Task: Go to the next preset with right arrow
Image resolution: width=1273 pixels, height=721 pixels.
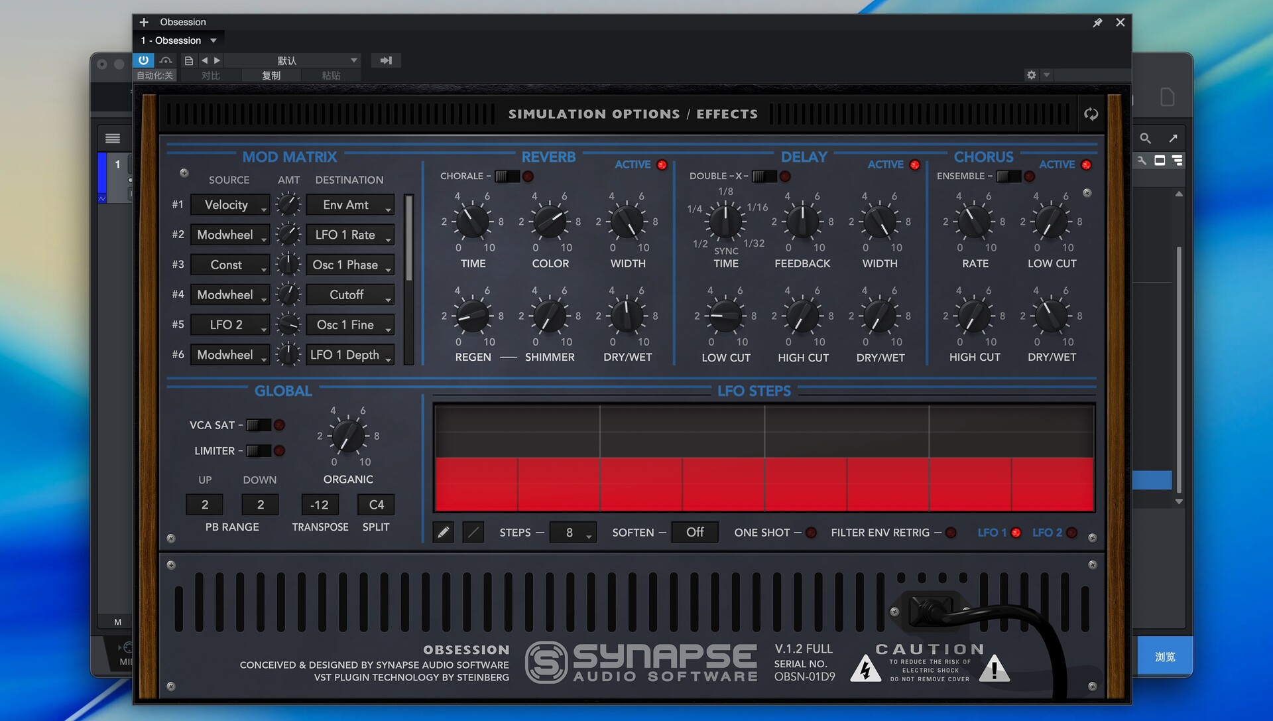Action: click(x=217, y=60)
